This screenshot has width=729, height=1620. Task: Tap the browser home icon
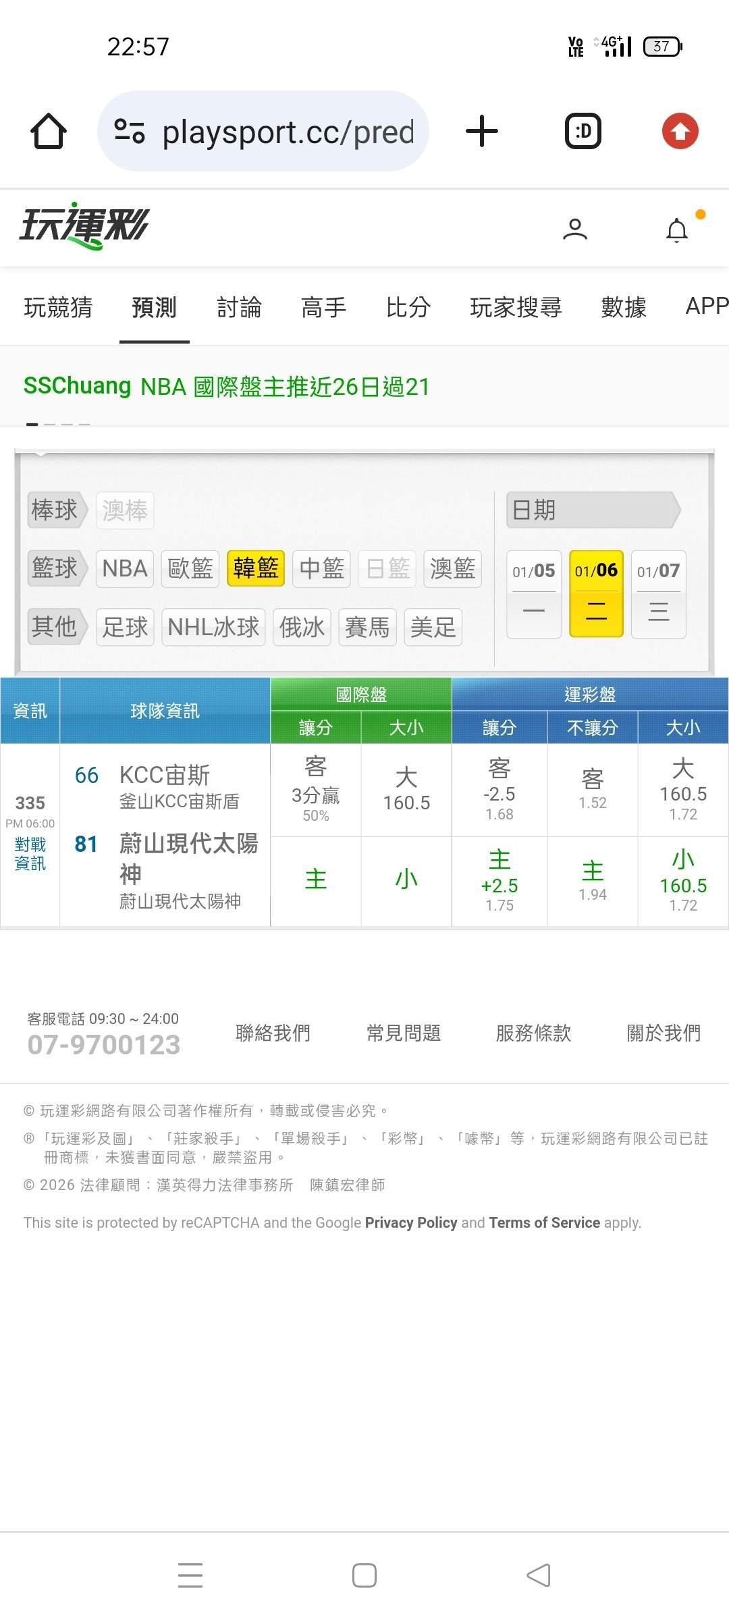(x=49, y=131)
